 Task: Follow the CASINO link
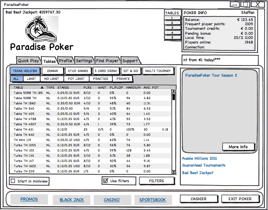coord(112,200)
